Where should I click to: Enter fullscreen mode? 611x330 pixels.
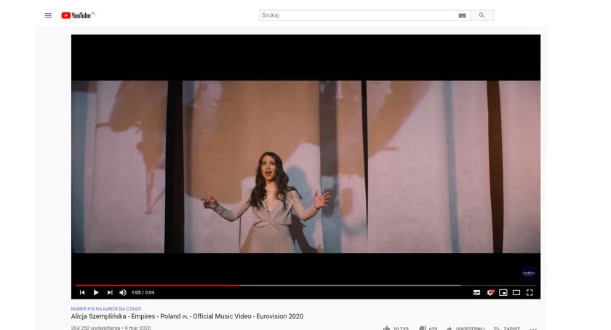pyautogui.click(x=530, y=293)
